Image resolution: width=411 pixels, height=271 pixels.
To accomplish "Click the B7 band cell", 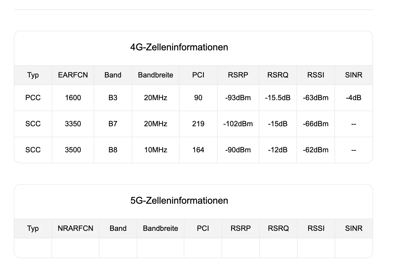I will (x=113, y=124).
